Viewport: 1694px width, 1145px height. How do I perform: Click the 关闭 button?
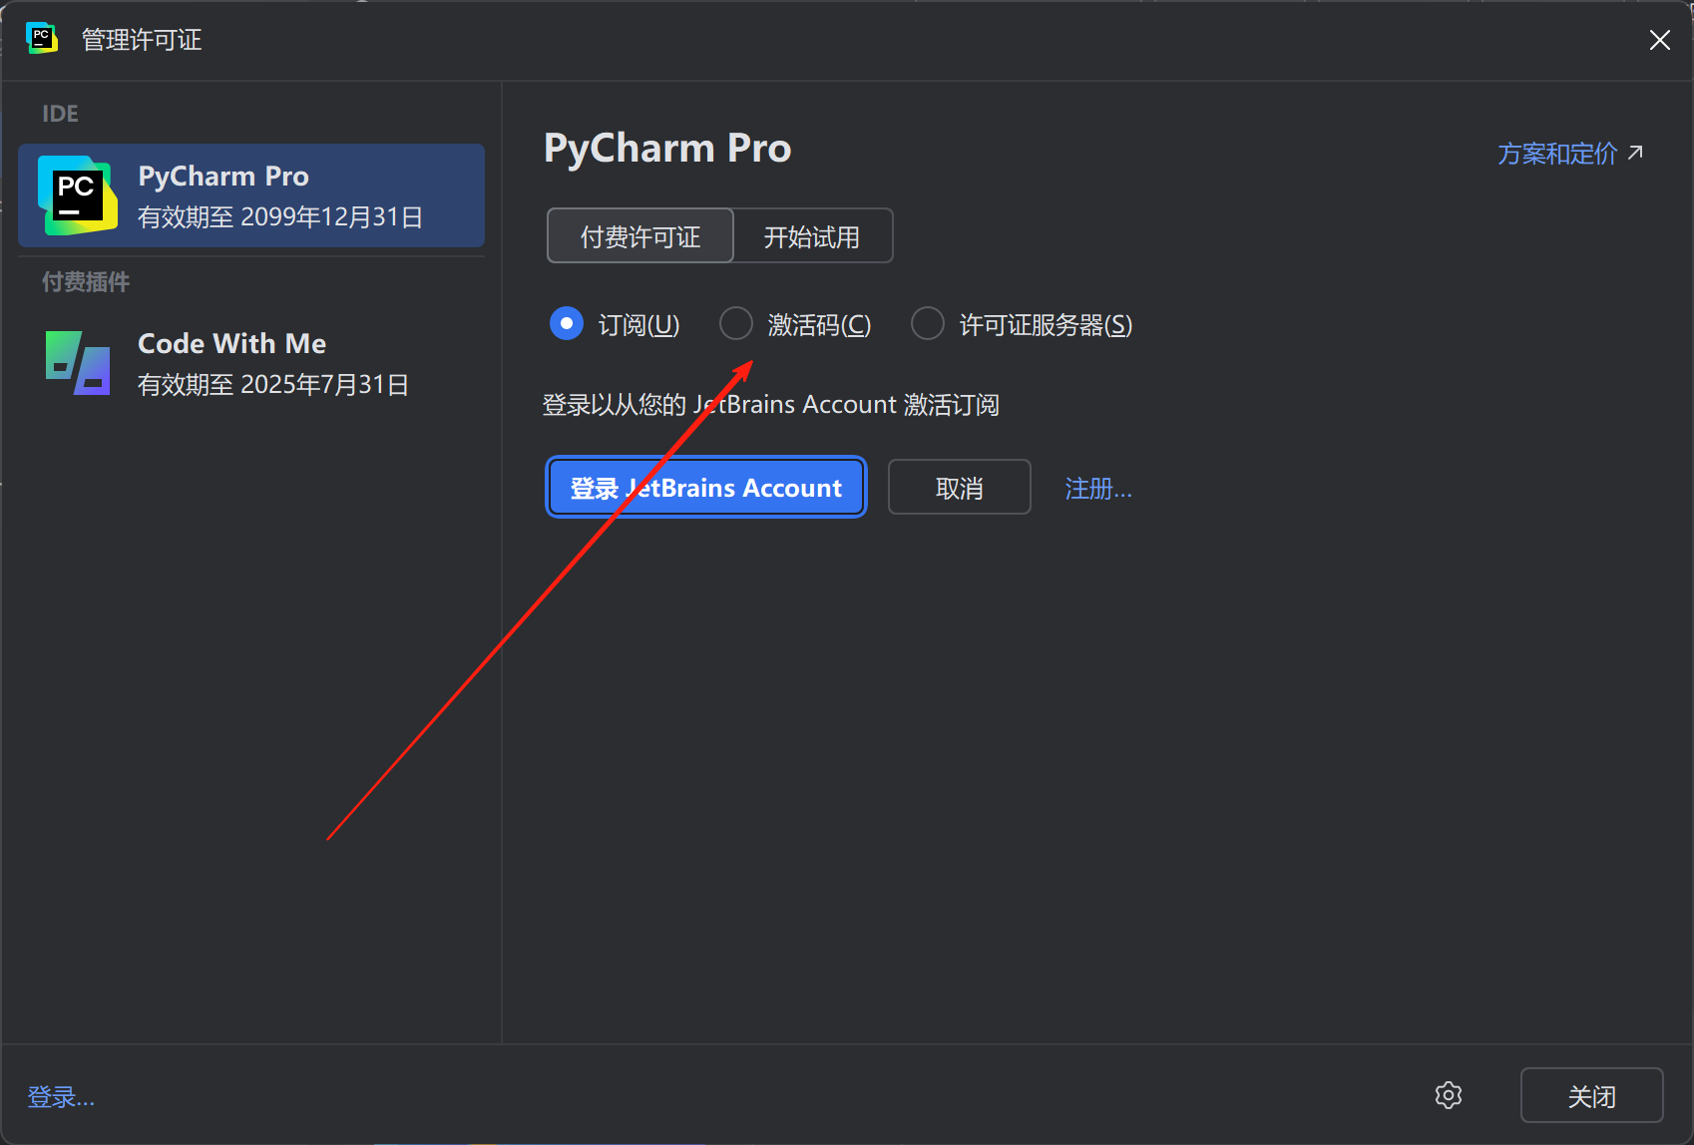click(1591, 1095)
